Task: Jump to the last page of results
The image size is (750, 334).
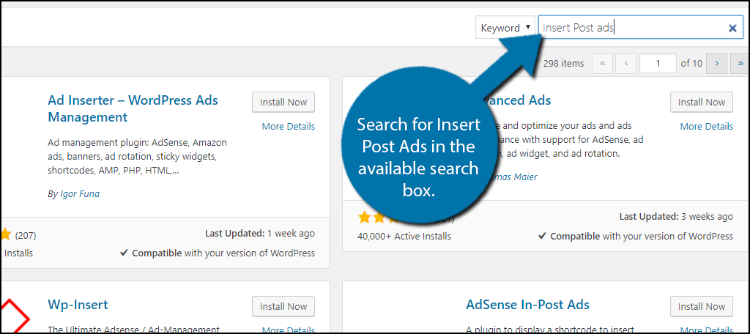Action: tap(740, 63)
